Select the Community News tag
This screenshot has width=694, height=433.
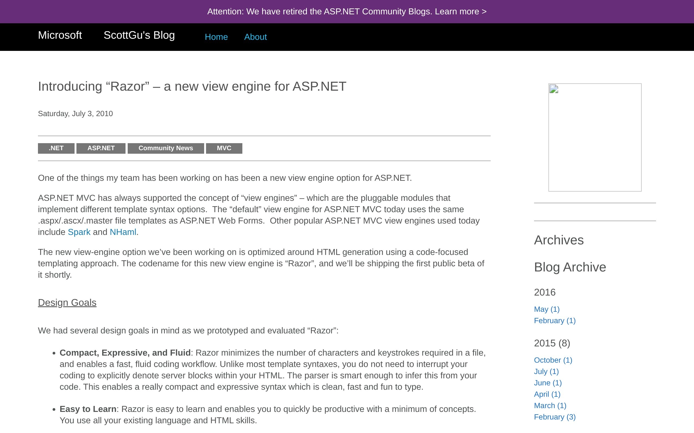point(166,148)
